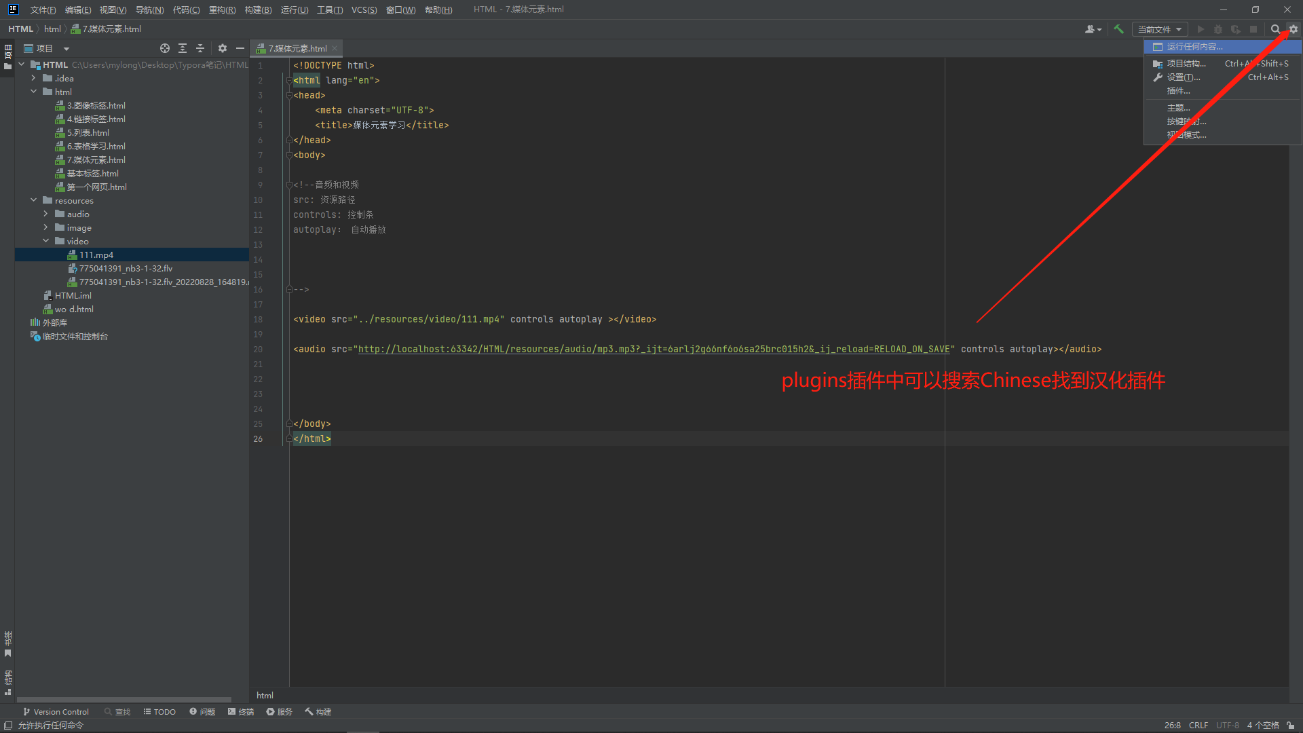This screenshot has height=733, width=1303.
Task: Click the Expand All icon in project panel
Action: click(x=183, y=48)
